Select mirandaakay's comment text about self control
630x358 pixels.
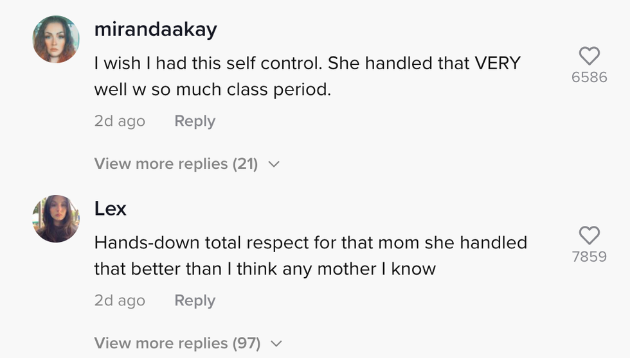307,76
